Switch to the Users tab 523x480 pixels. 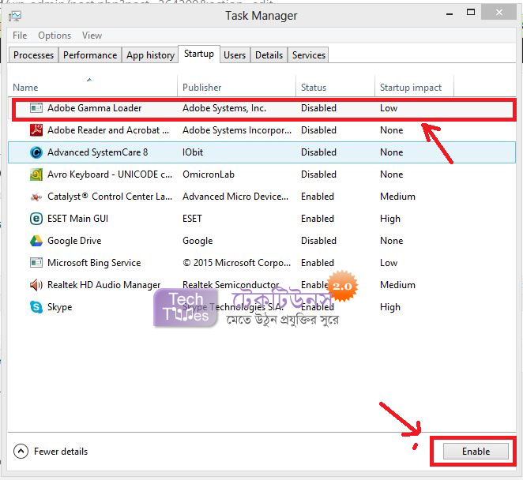(235, 55)
